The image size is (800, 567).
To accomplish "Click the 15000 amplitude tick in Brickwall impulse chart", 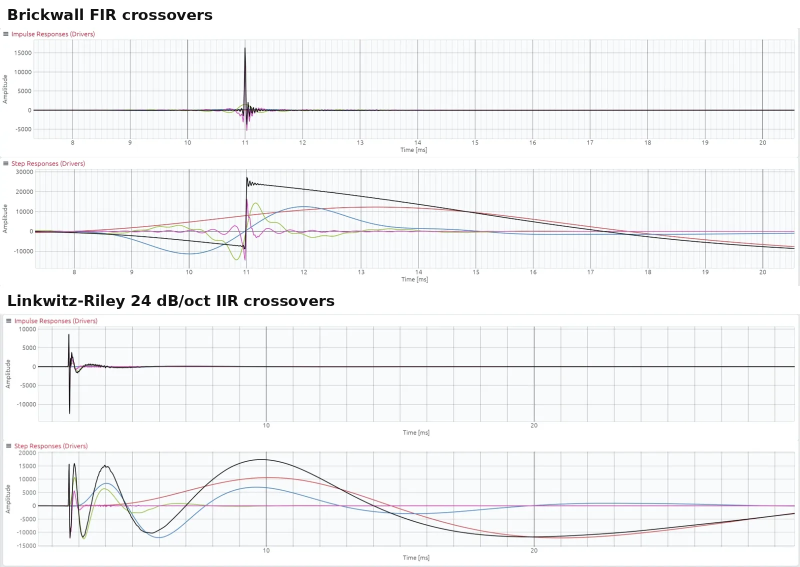I will point(23,53).
